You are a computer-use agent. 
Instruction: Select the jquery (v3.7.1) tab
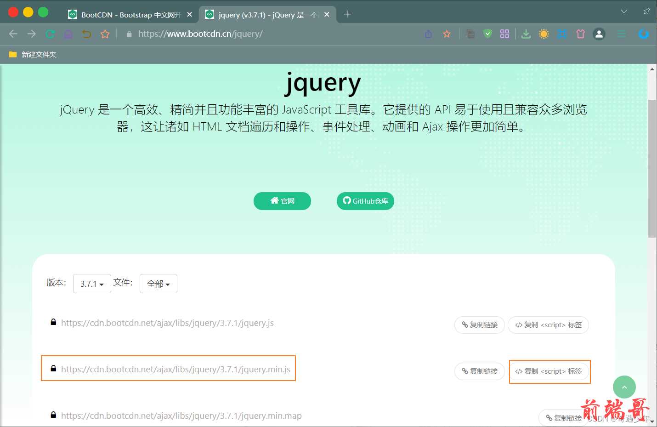(x=267, y=15)
